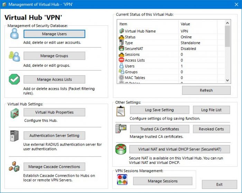This screenshot has height=193, width=242.
Task: Click the SecureNAT row icon in list
Action: point(121,48)
